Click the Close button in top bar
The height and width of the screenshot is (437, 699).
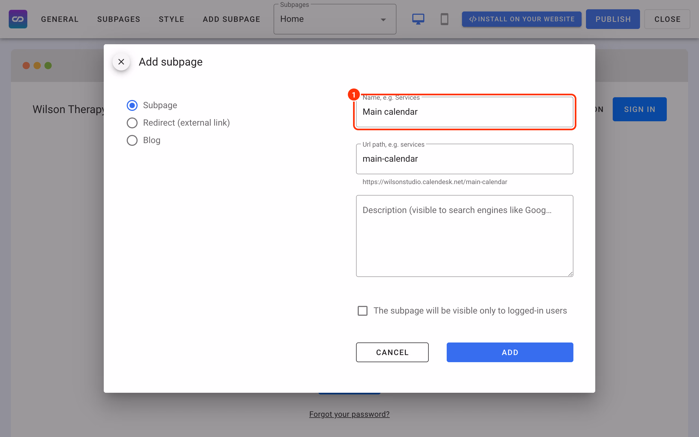click(x=667, y=19)
